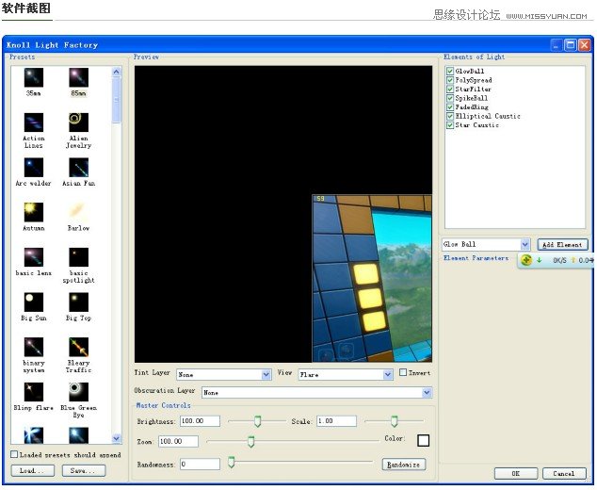Click the Zoom value field
This screenshot has height=490, width=597.
[178, 441]
